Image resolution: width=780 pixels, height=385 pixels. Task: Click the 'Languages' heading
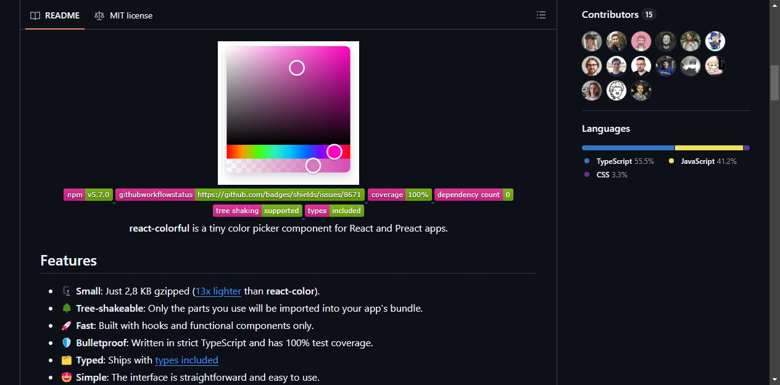coord(606,129)
